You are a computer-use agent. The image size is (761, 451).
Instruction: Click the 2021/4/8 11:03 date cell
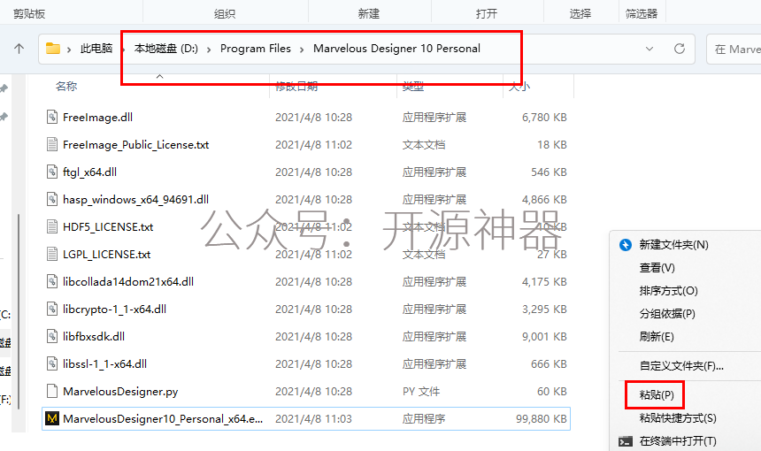click(313, 419)
